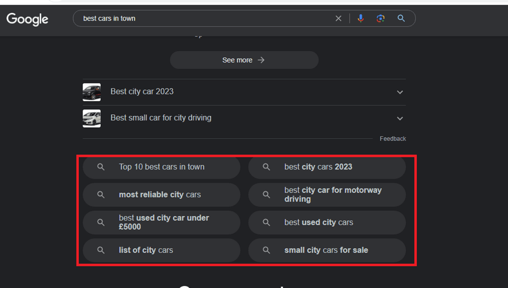Expand 'Best city car 2023' question

(399, 92)
